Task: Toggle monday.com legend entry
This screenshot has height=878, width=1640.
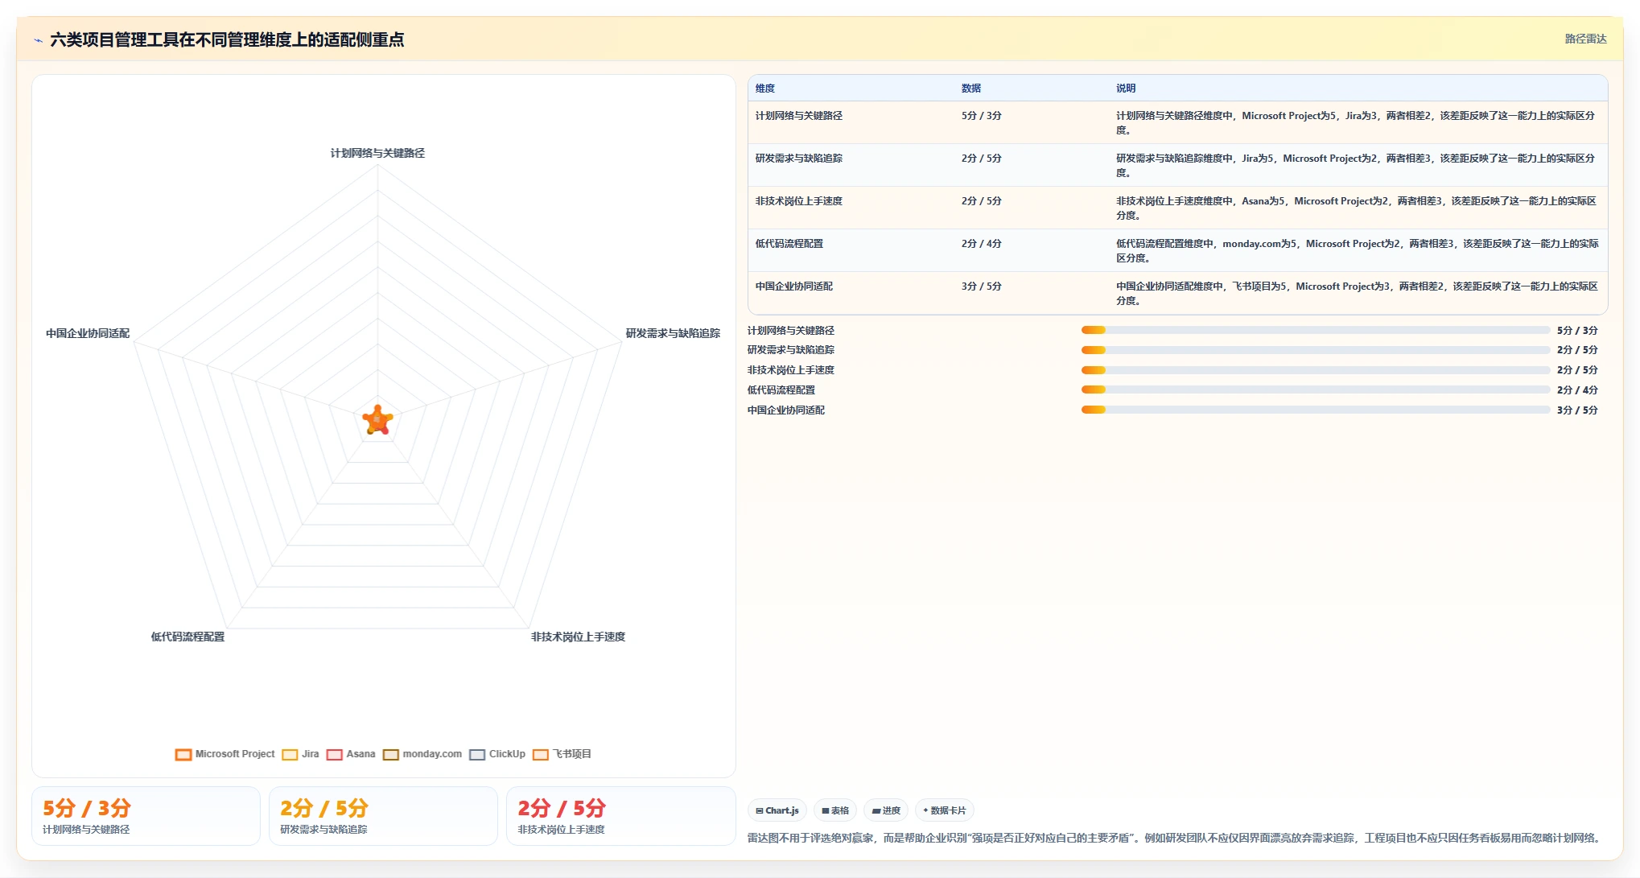Action: point(422,754)
